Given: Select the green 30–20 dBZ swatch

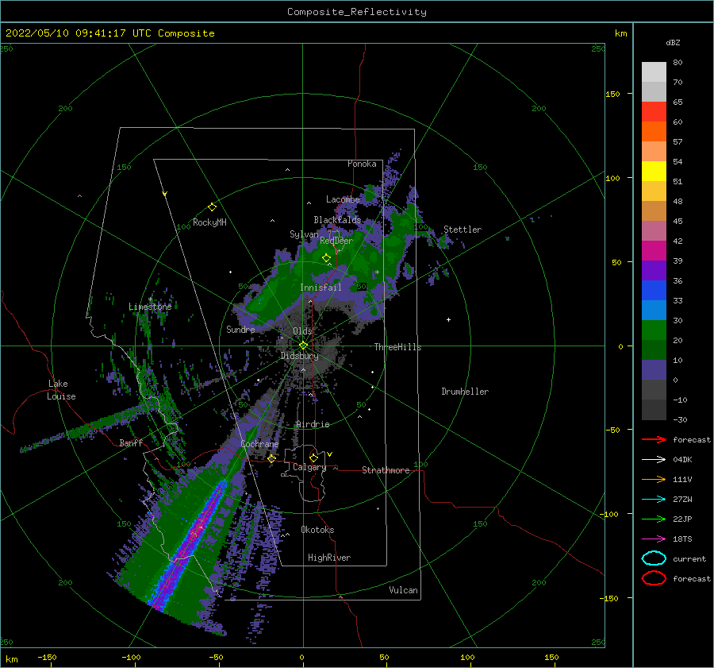Looking at the screenshot, I should pyautogui.click(x=654, y=330).
